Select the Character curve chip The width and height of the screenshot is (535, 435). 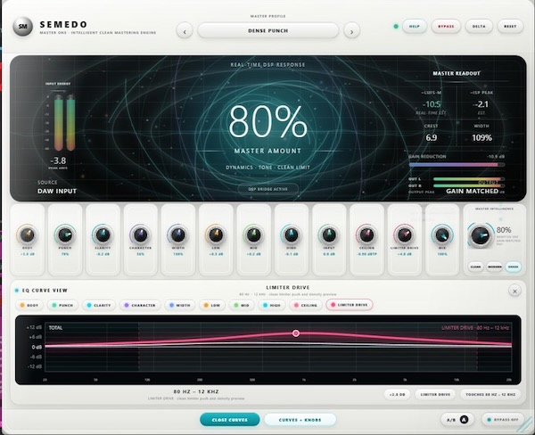tap(140, 305)
